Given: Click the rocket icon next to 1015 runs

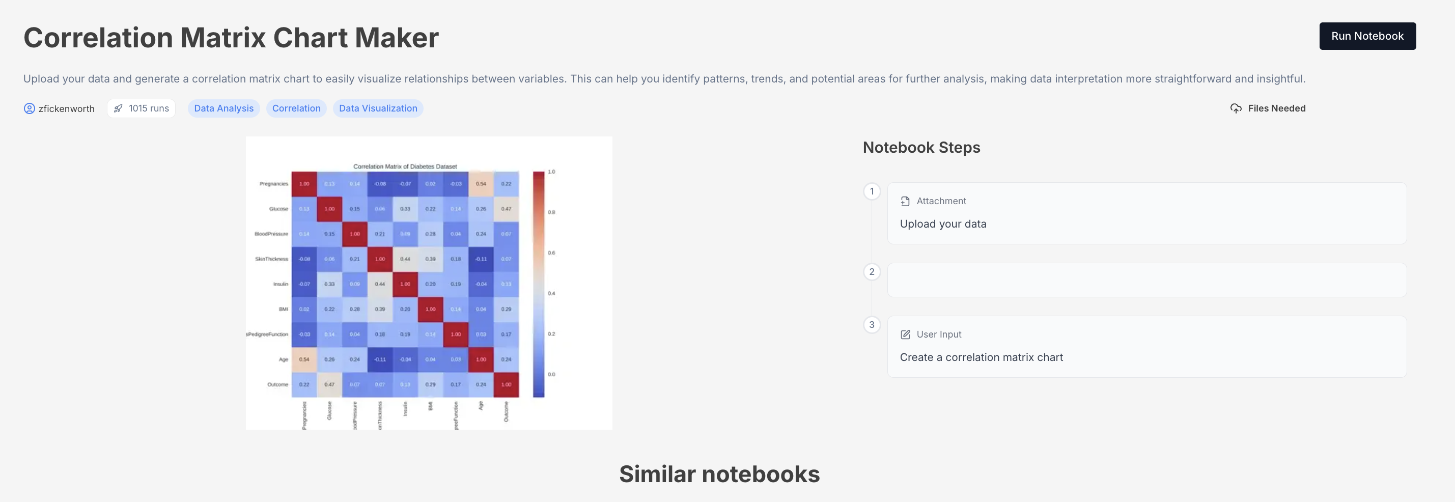Looking at the screenshot, I should [x=118, y=108].
